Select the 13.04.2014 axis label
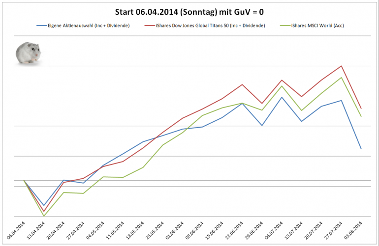The width and height of the screenshot is (379, 246). pyautogui.click(x=36, y=230)
